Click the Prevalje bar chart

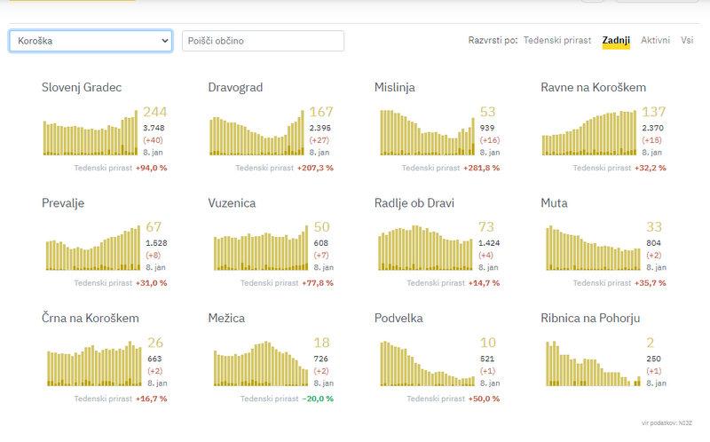(92, 249)
